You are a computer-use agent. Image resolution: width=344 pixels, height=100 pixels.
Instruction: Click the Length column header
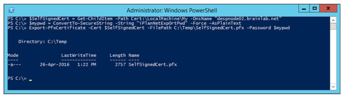point(117,55)
